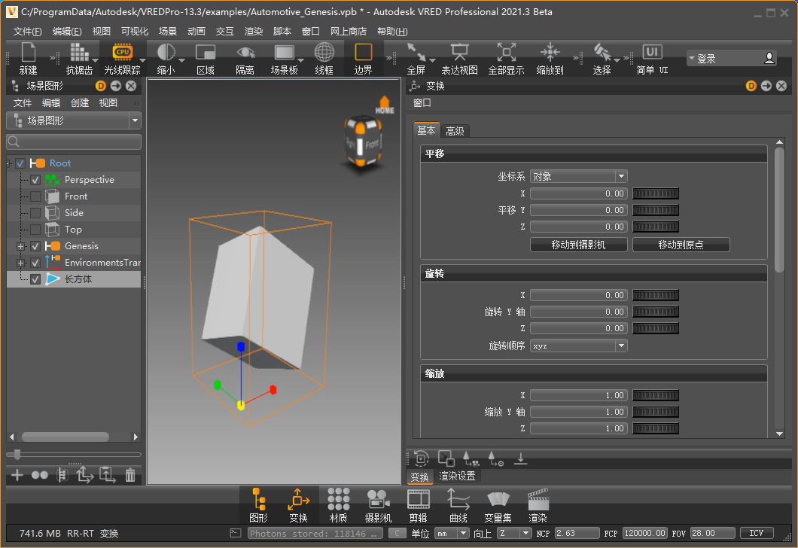Screen dimensions: 798x548
Task: Open 渲染 render settings from bottom bar
Action: point(538,505)
